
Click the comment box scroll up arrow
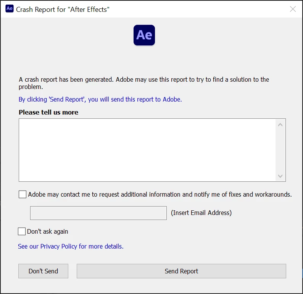pos(280,125)
